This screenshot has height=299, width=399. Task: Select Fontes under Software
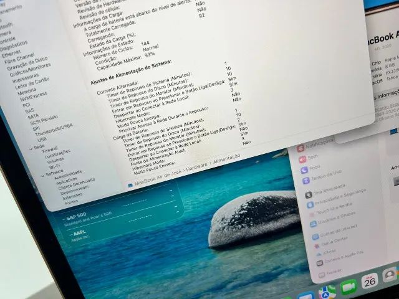(71, 202)
